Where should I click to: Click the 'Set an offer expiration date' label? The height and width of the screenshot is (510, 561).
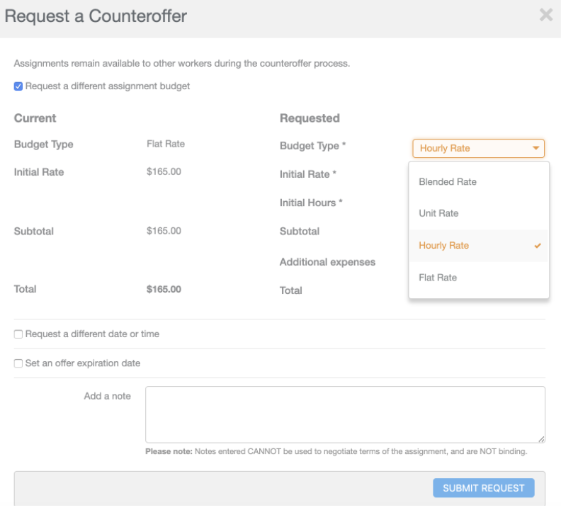[x=83, y=363]
